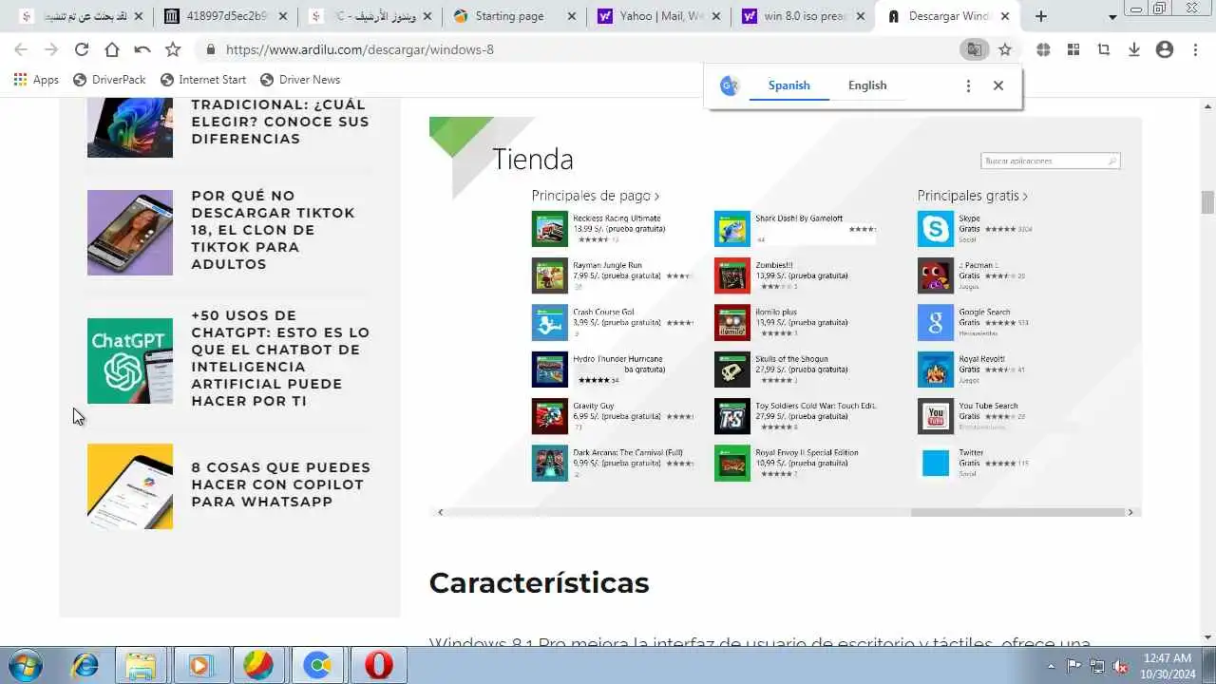Open the downloads toolbar icon
1216x684 pixels.
(x=1134, y=49)
